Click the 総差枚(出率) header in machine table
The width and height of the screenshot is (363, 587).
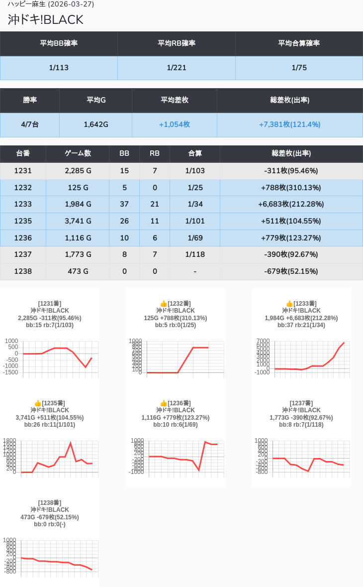pos(291,154)
